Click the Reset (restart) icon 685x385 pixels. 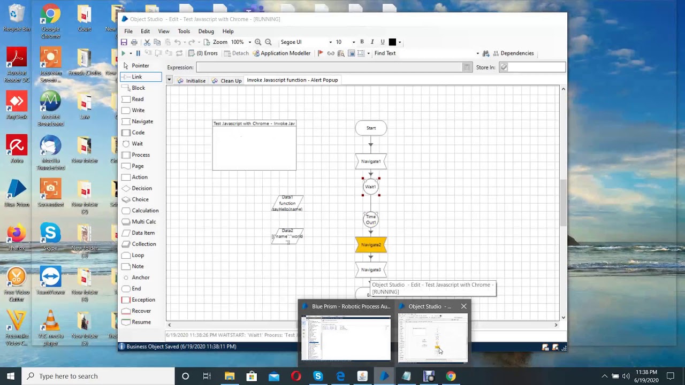point(179,53)
